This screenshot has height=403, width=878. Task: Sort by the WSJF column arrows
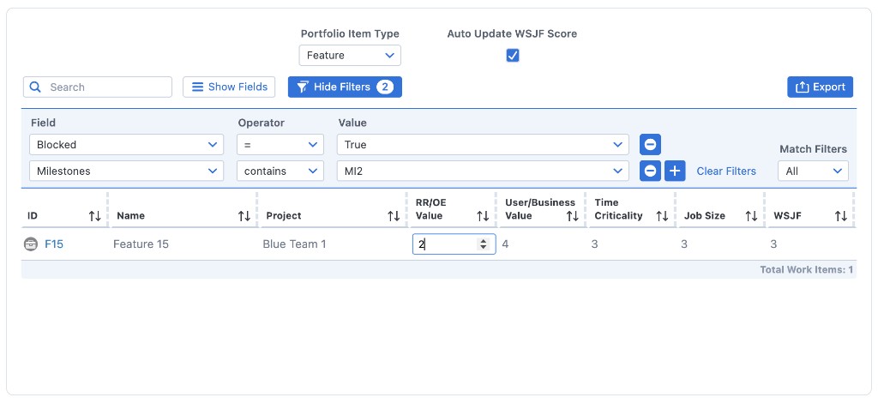[x=841, y=216]
